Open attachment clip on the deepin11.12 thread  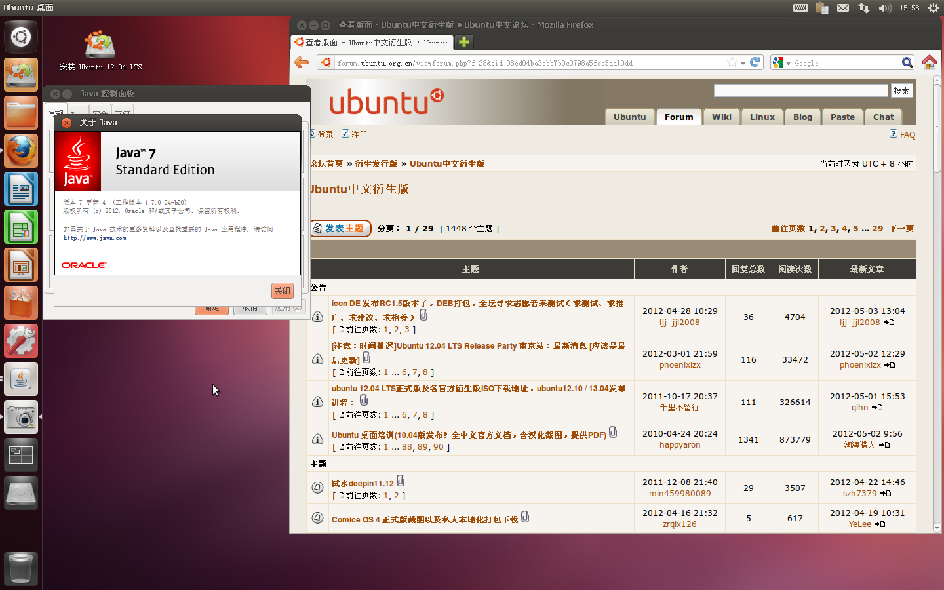(x=401, y=481)
